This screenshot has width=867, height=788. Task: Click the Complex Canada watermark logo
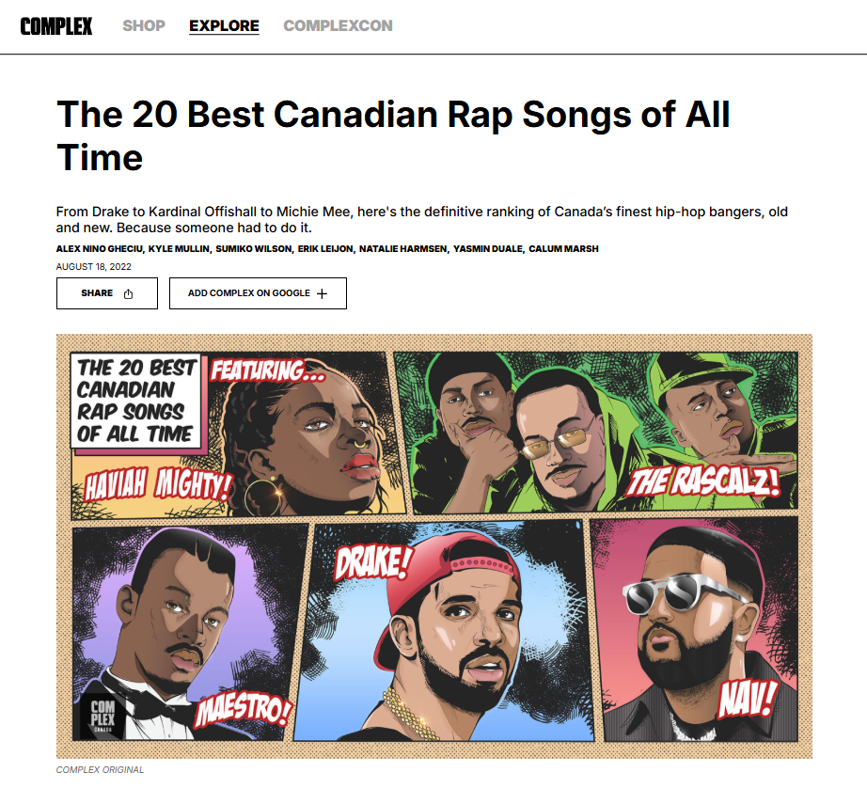pyautogui.click(x=102, y=717)
